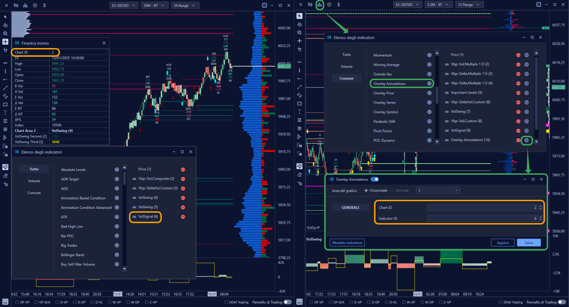Select W-DP radio on right chart bottom bar

pos(422,302)
